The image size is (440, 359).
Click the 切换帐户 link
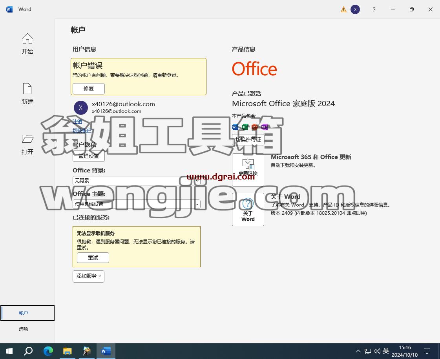pyautogui.click(x=82, y=131)
